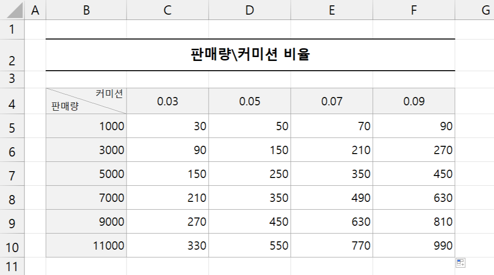Click cell C7 with value 150

[168, 174]
